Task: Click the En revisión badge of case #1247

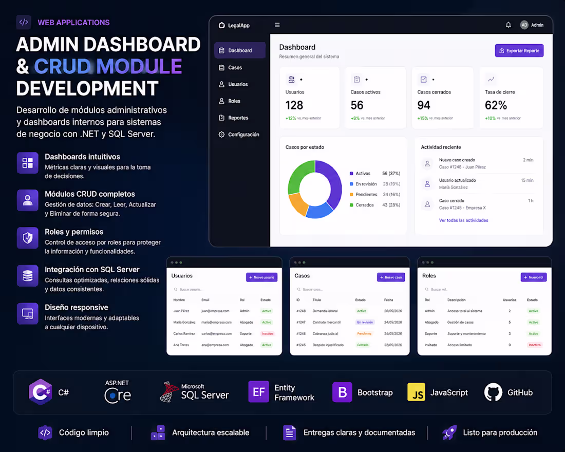Action: pos(365,322)
